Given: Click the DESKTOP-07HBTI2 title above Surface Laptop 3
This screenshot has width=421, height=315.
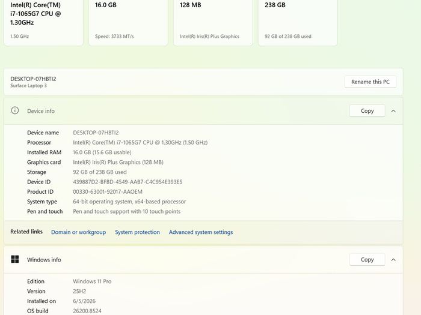Looking at the screenshot, I should point(33,79).
